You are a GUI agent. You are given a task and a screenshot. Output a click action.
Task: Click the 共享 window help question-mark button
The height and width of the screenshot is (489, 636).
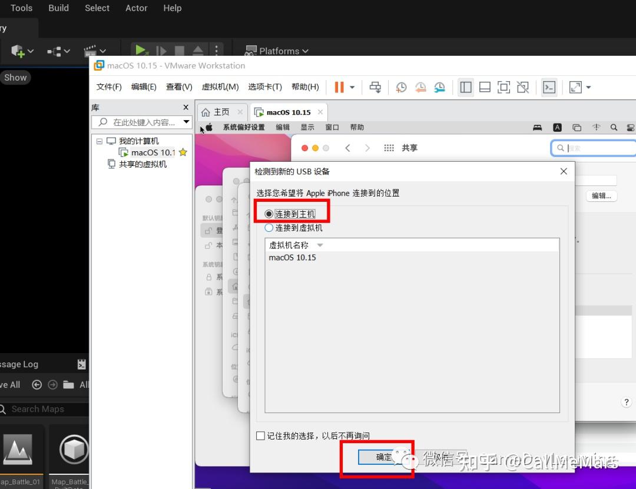(626, 402)
